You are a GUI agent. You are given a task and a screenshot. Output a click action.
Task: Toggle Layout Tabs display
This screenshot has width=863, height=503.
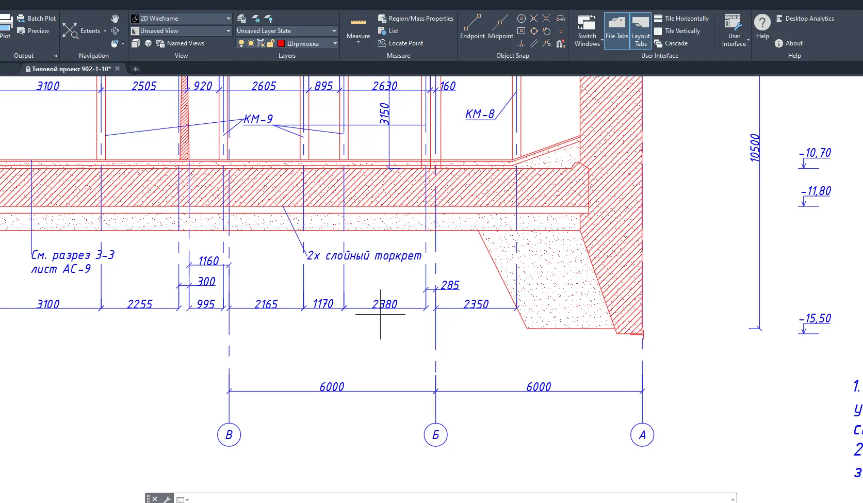pyautogui.click(x=641, y=31)
